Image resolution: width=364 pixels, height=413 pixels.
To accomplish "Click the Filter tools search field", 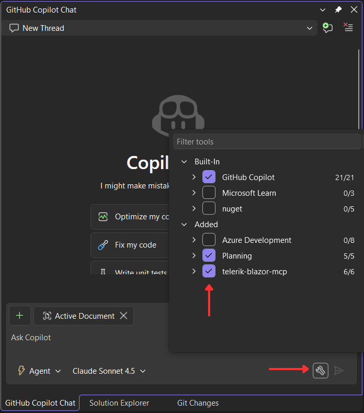I will [267, 142].
